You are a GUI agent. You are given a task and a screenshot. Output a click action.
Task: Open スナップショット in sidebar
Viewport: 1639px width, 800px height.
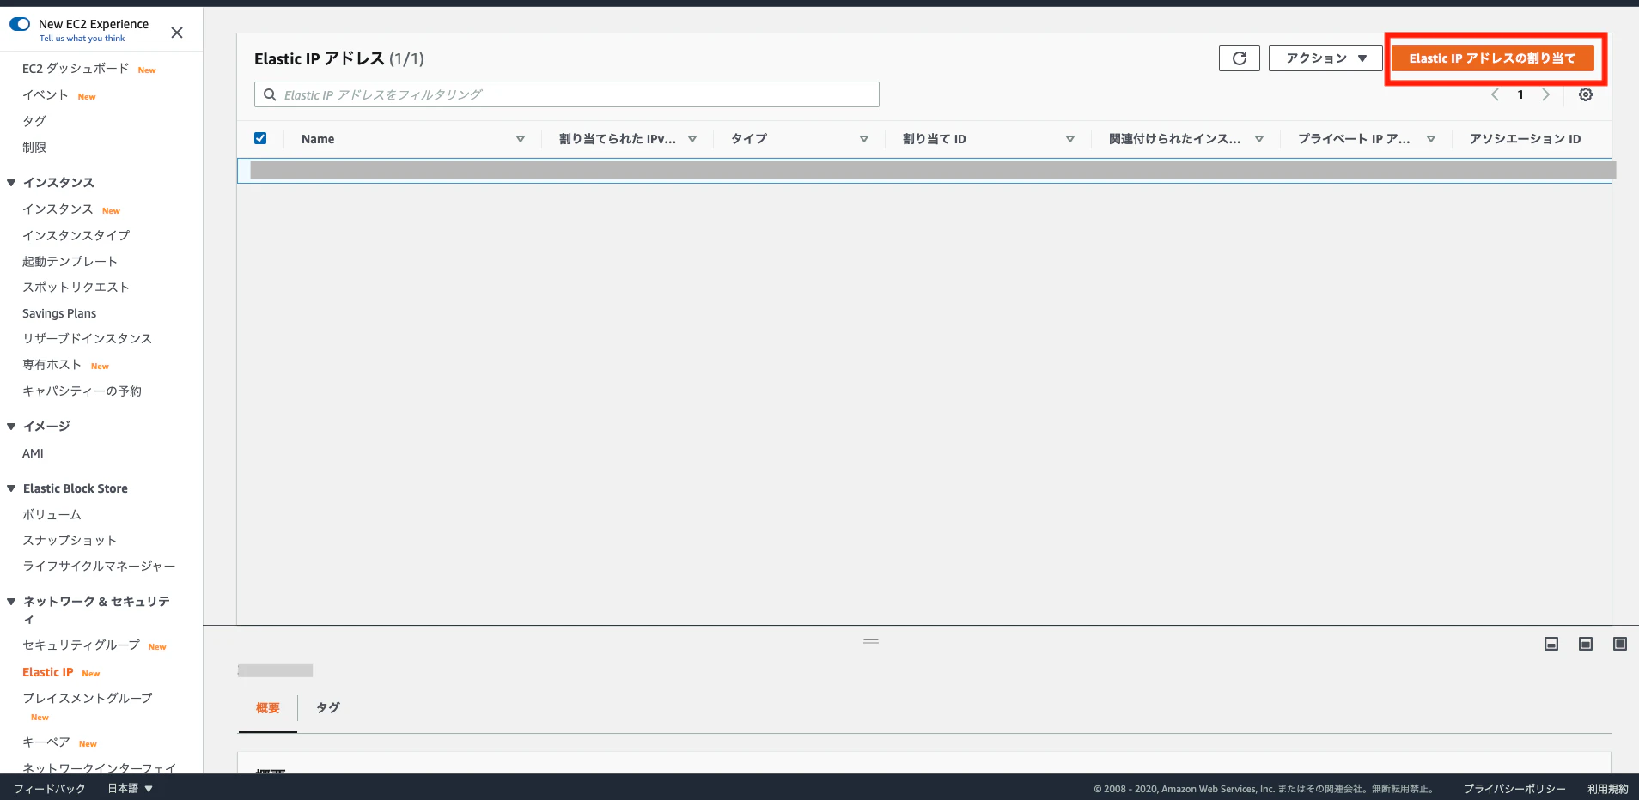click(70, 541)
